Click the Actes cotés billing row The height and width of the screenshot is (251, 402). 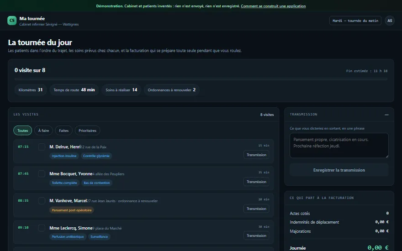pos(339,214)
